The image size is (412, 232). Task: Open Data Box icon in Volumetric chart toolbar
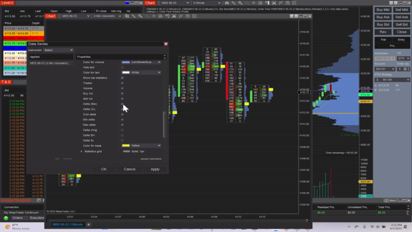point(187,16)
